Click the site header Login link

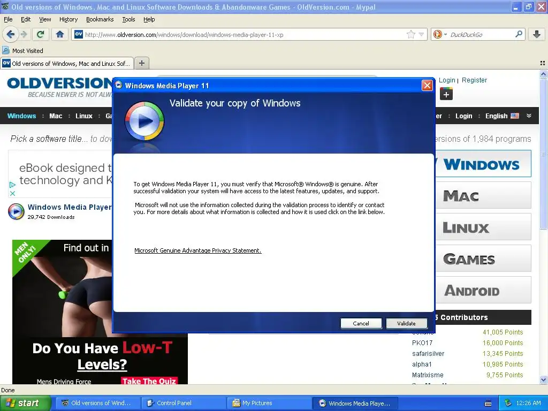click(447, 80)
